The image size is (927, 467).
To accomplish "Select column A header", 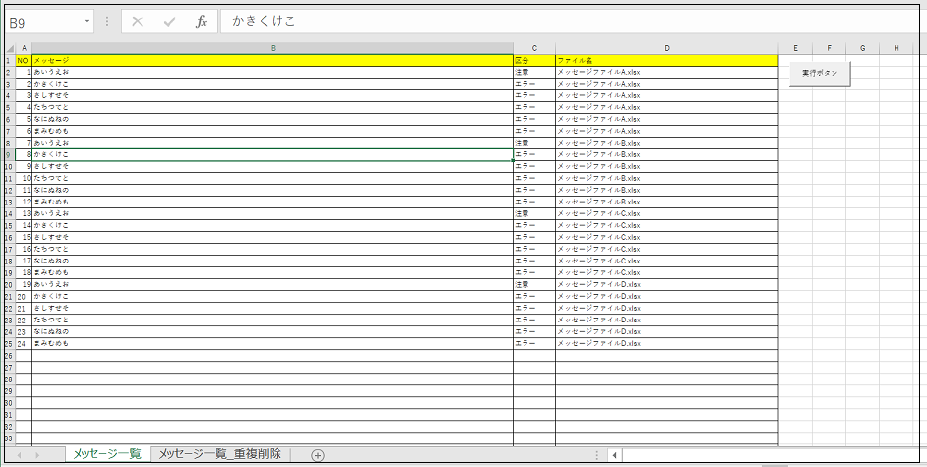I will coord(24,48).
